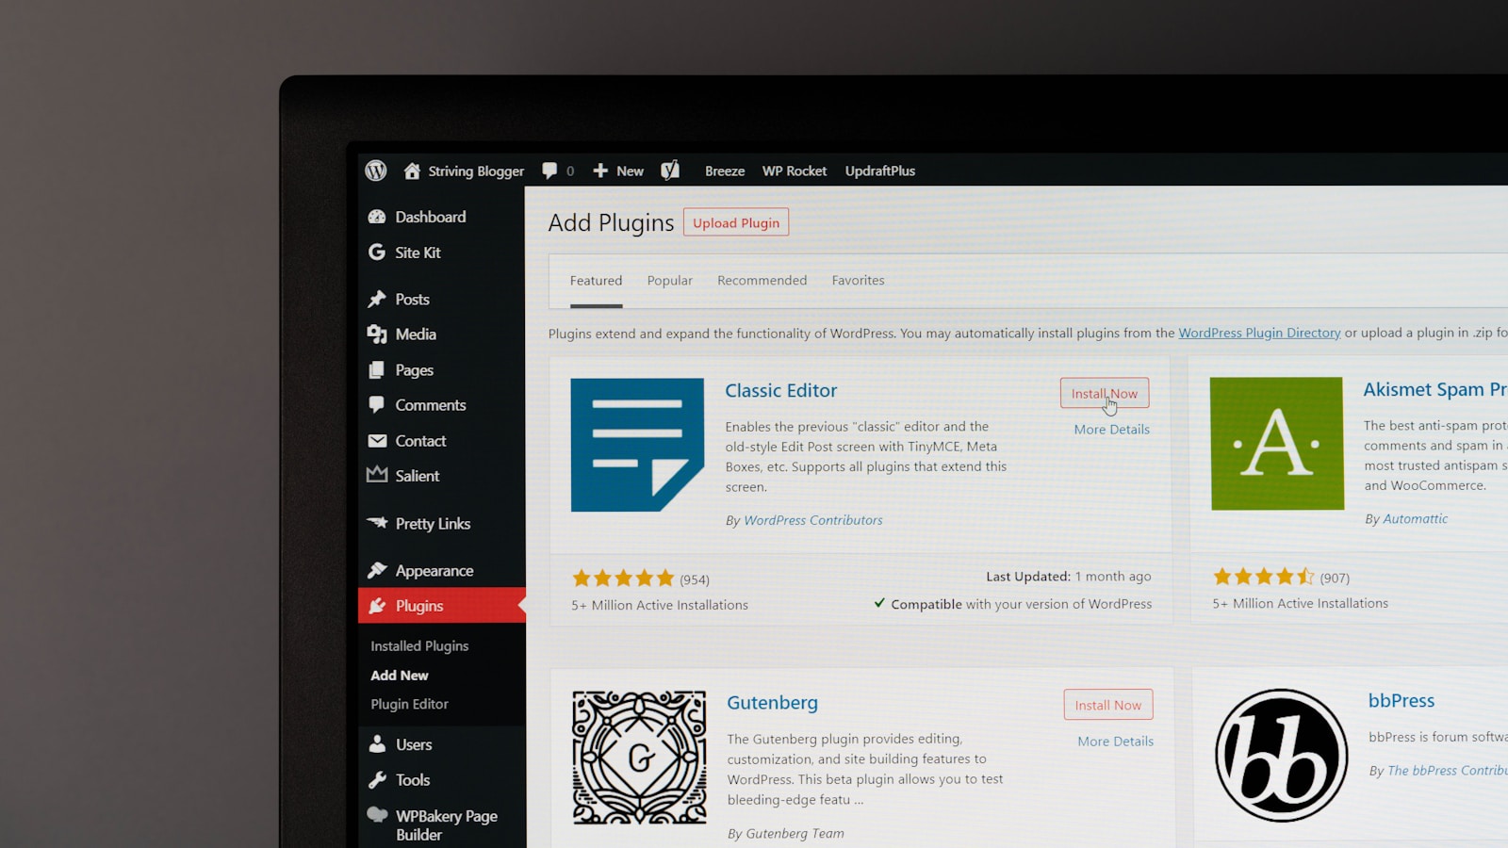The width and height of the screenshot is (1508, 848).
Task: Open the comments bubble in admin bar
Action: (549, 171)
